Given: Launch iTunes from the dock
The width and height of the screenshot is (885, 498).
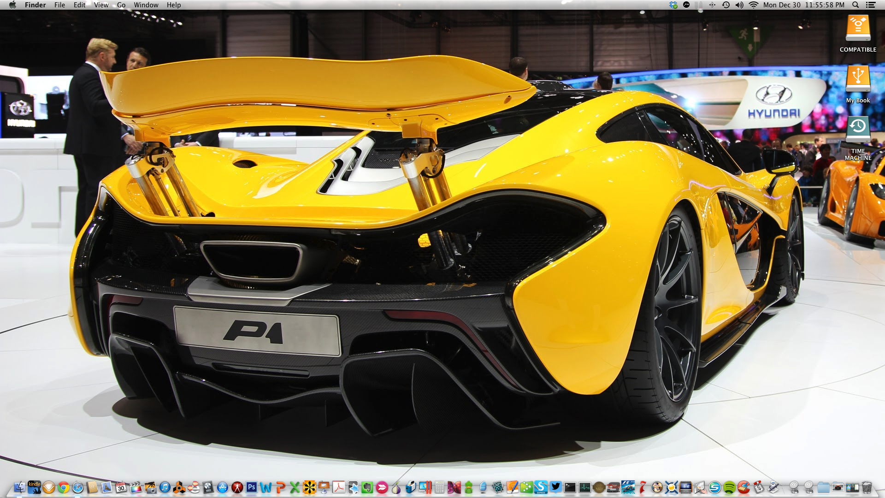Looking at the screenshot, I should [x=165, y=487].
